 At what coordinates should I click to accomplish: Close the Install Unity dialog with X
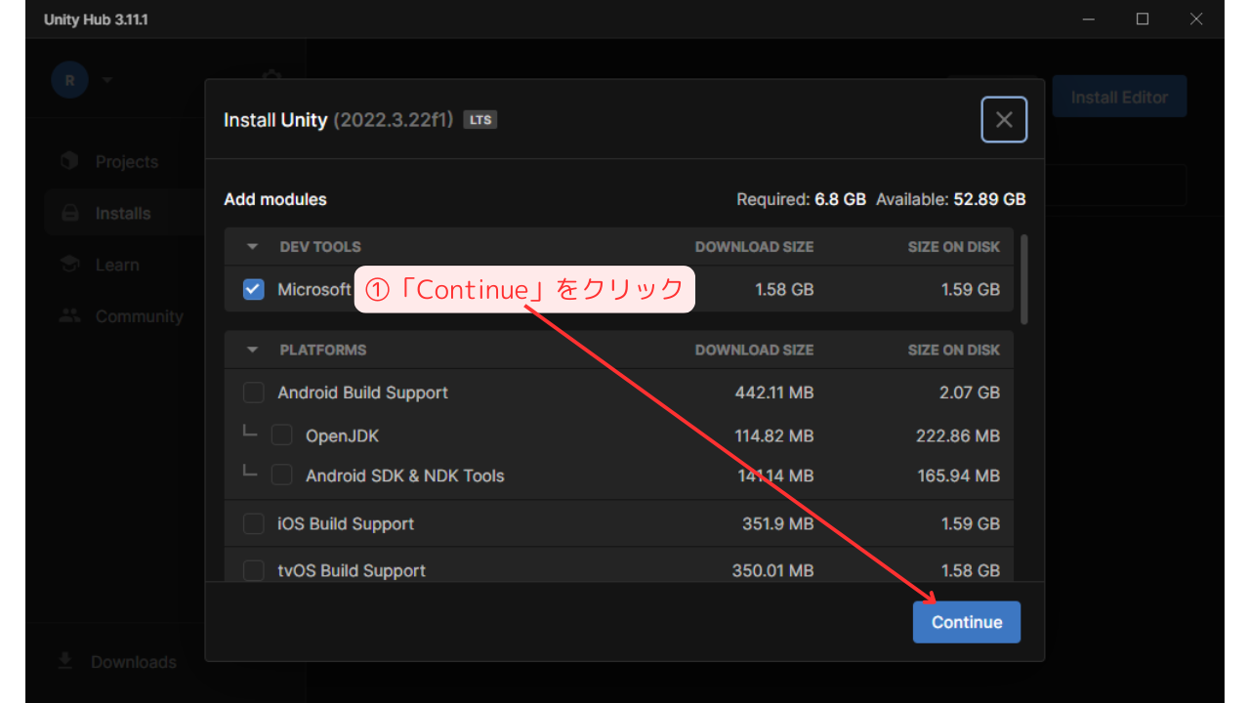[1004, 120]
